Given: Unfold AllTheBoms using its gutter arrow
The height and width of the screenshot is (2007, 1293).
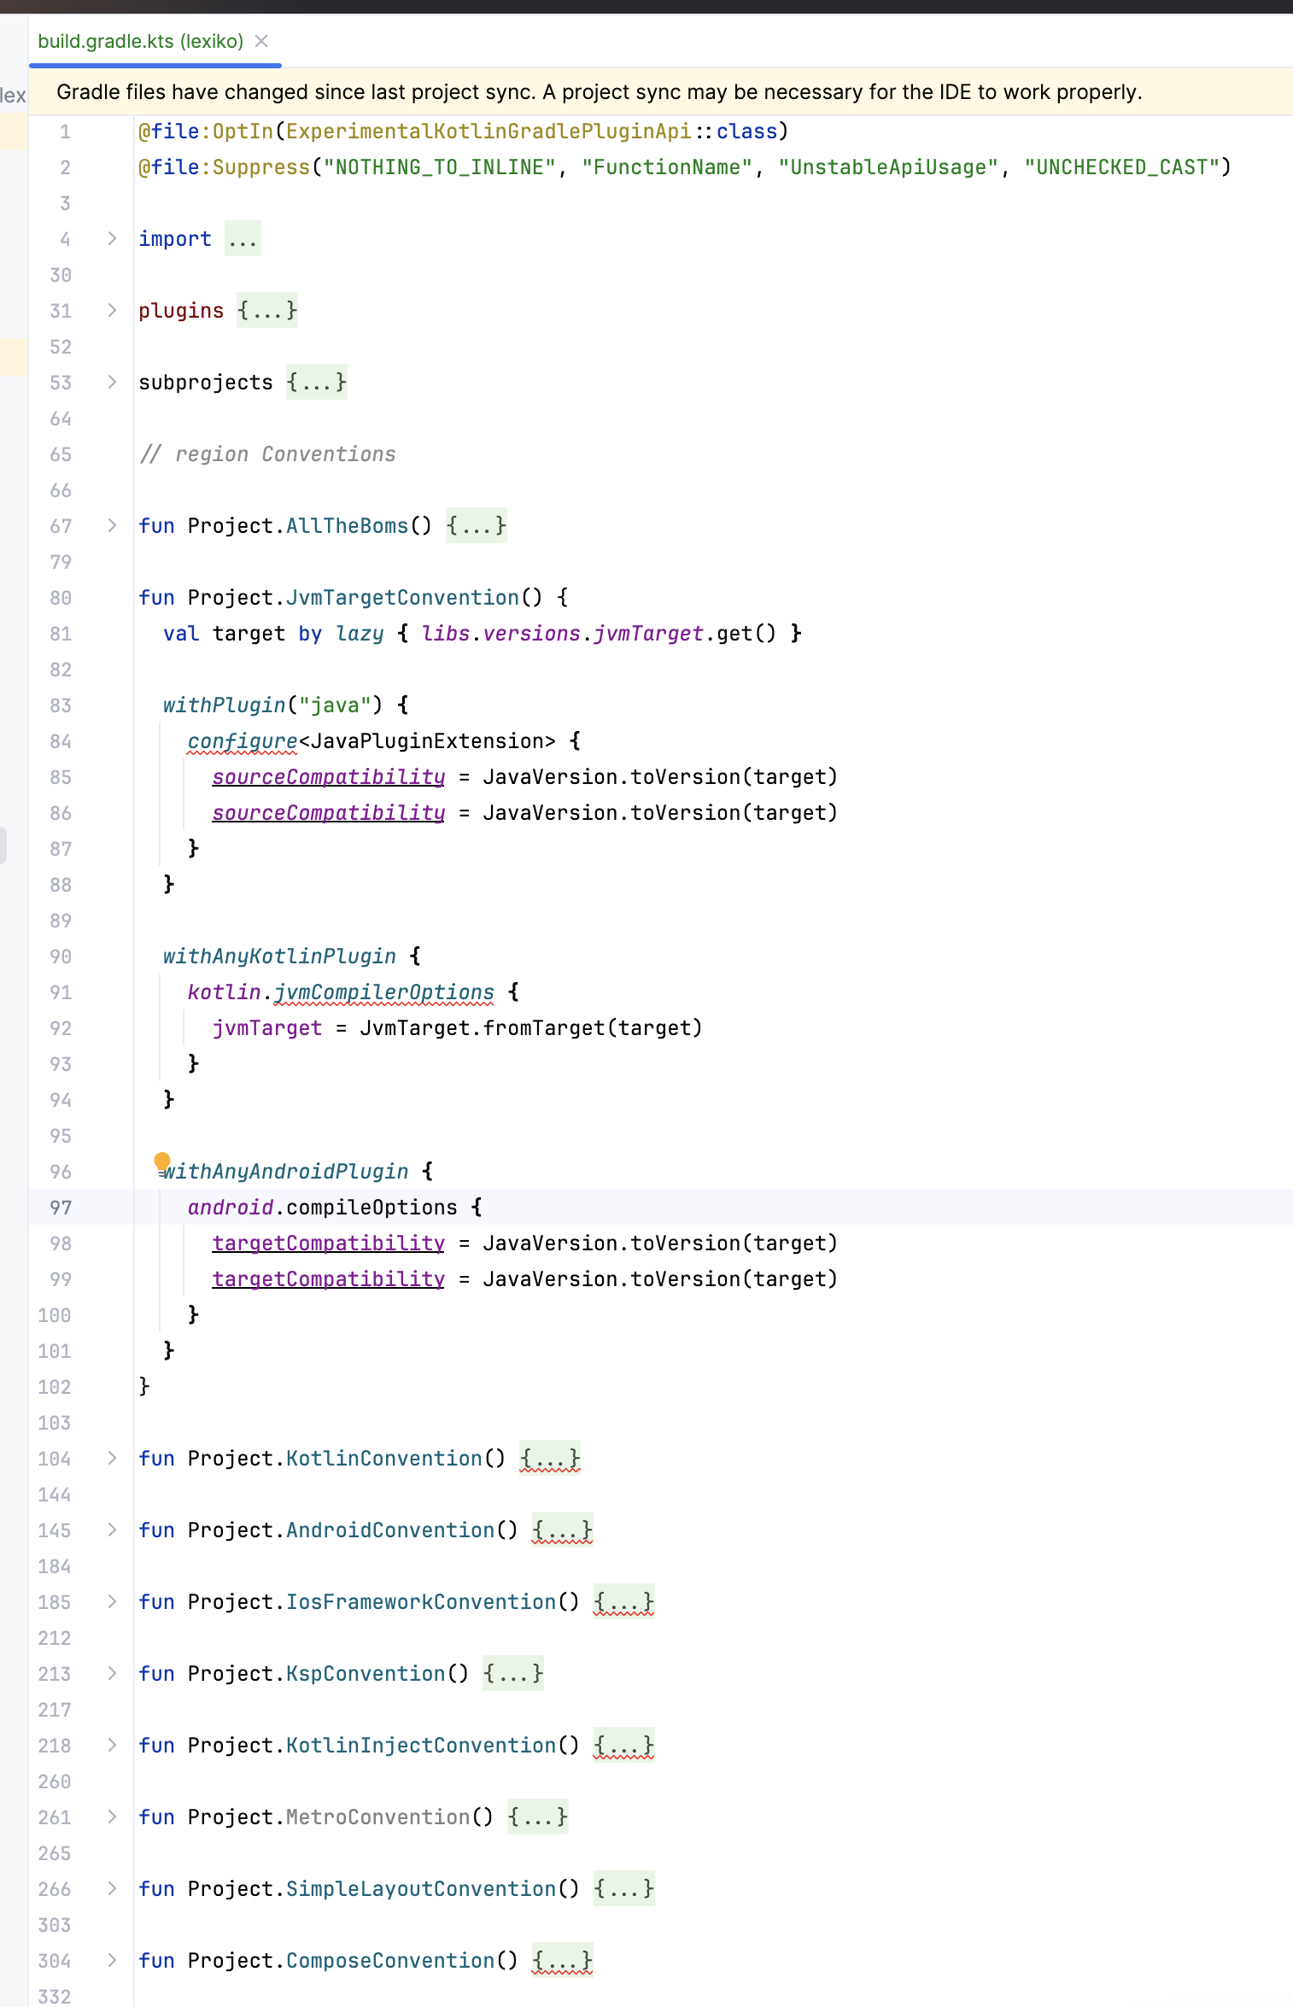Looking at the screenshot, I should [x=112, y=526].
